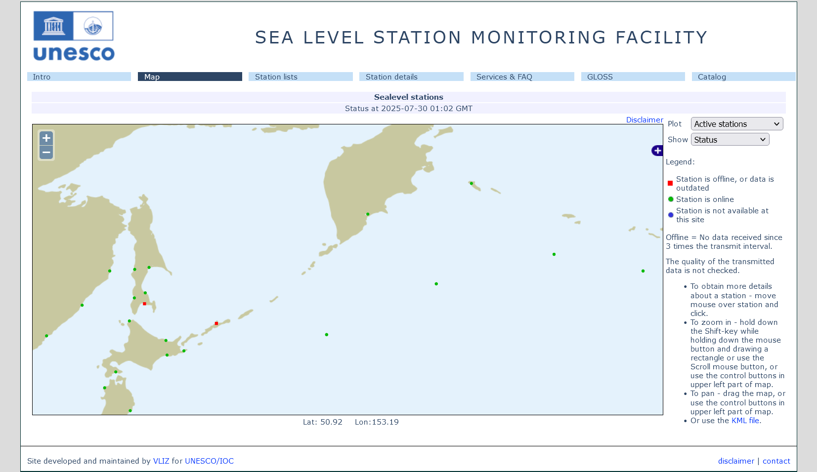Follow the UNESCO/IOC footer link
This screenshot has width=817, height=472.
(x=209, y=461)
